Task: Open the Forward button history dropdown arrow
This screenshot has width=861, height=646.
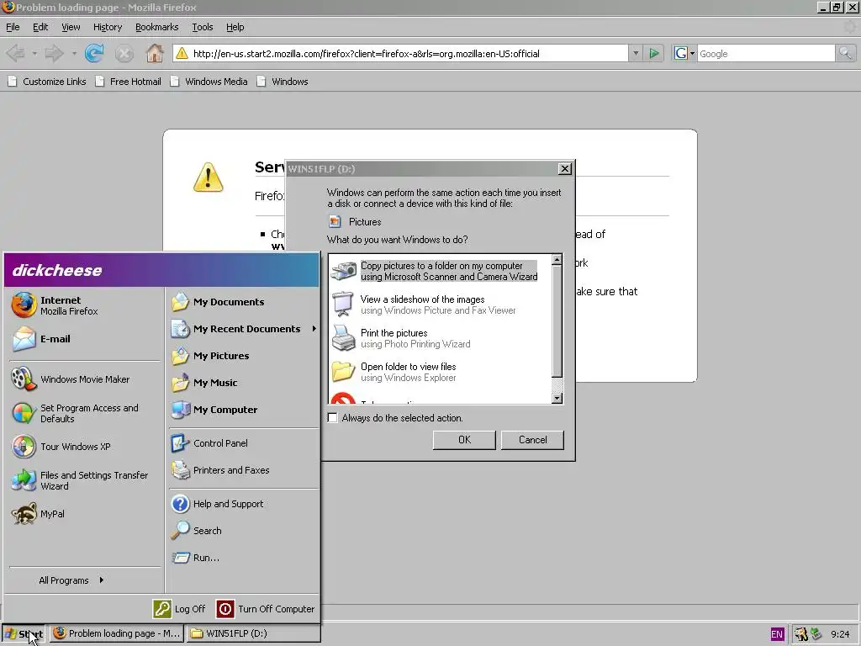Action: [74, 53]
